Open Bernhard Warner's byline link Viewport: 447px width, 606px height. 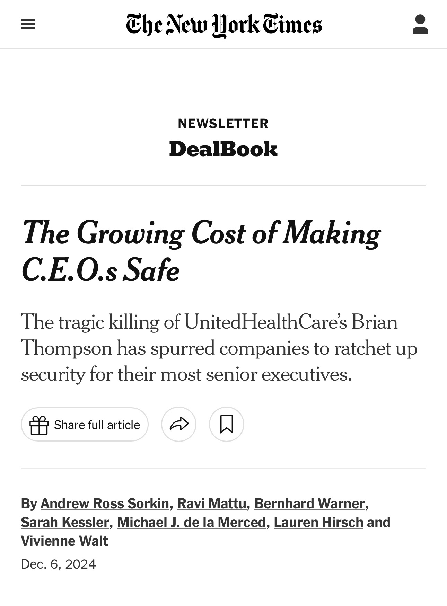309,503
